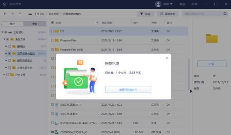This screenshot has width=231, height=135.
Task: Click 查看已恢复文件 button
Action: click(x=128, y=89)
